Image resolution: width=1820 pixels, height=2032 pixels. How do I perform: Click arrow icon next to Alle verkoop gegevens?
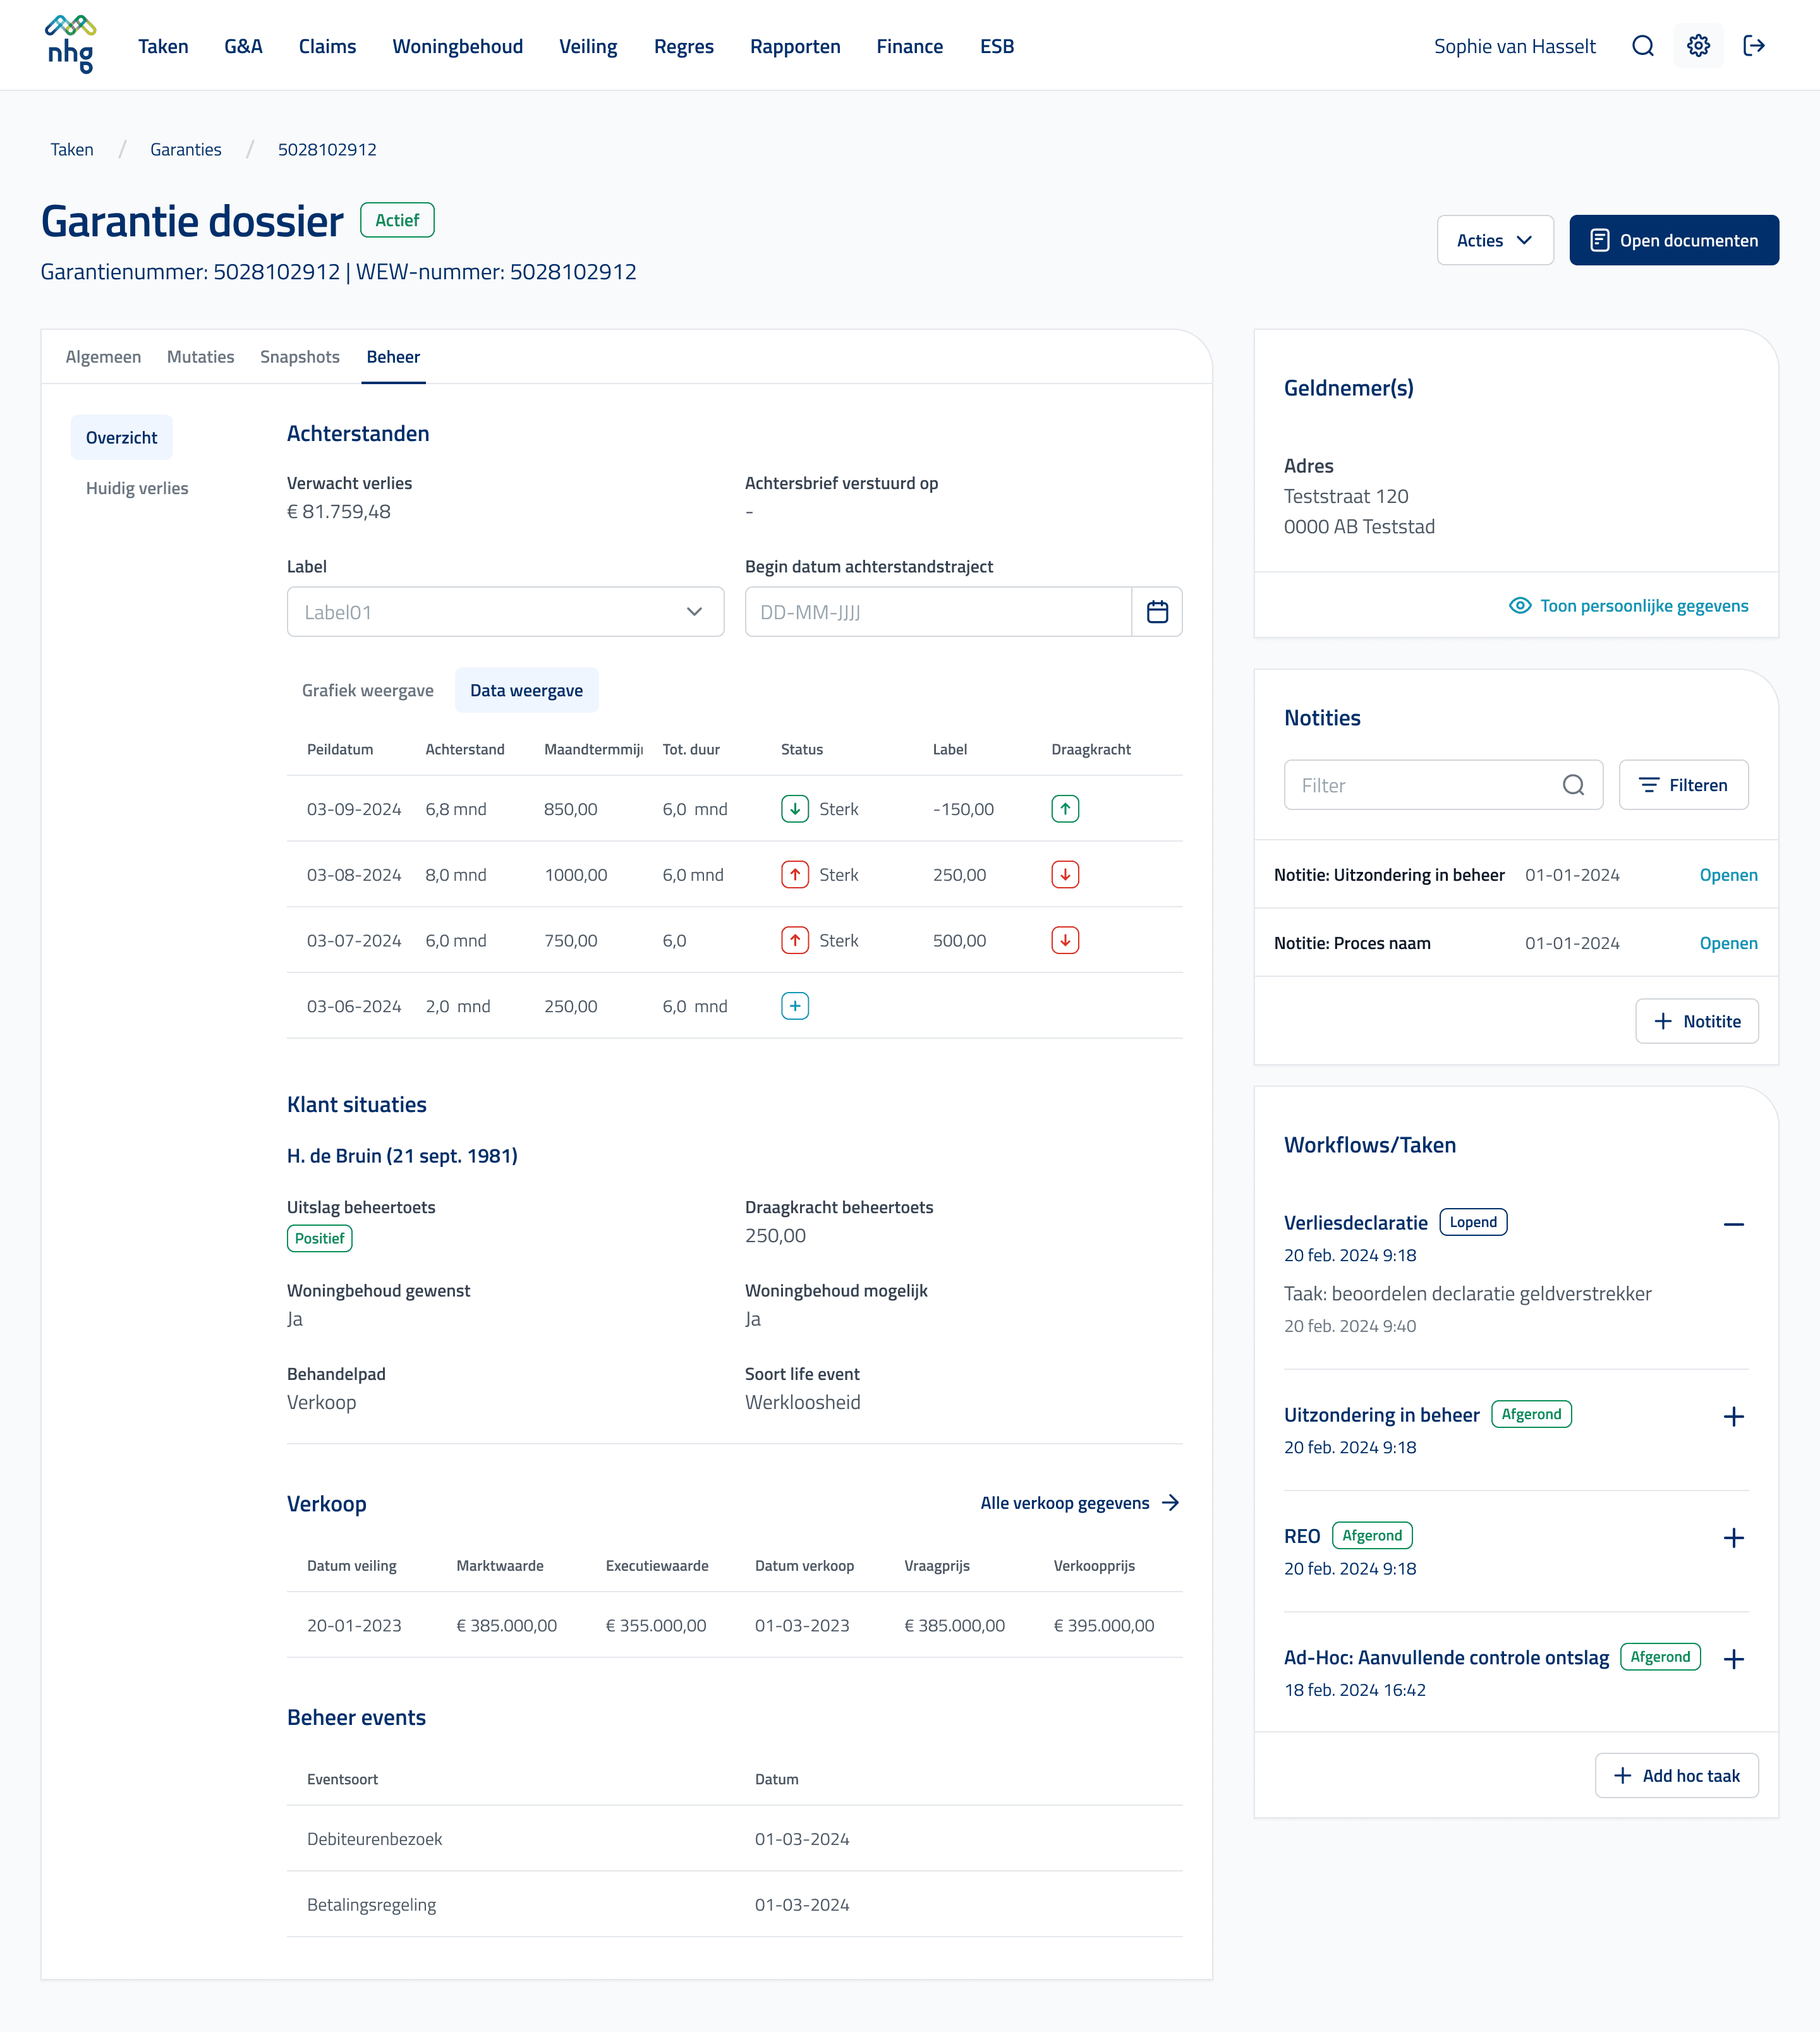tap(1171, 1503)
